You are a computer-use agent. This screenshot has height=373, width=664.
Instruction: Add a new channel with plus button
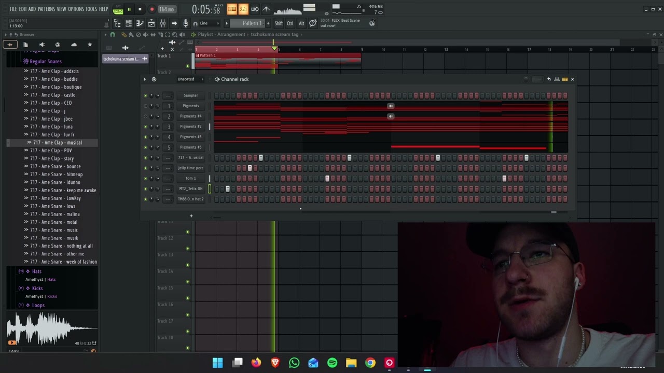(x=191, y=216)
